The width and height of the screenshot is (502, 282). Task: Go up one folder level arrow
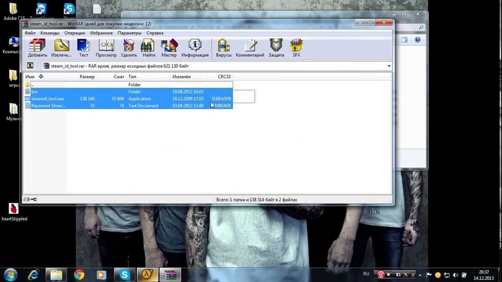30,66
